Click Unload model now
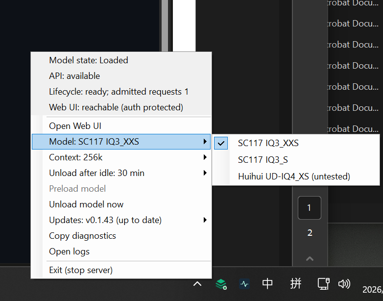 [x=121, y=204]
